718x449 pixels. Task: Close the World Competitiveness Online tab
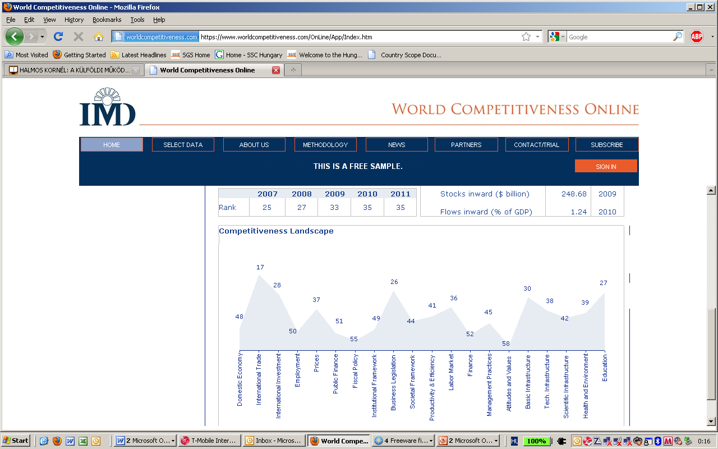click(275, 70)
